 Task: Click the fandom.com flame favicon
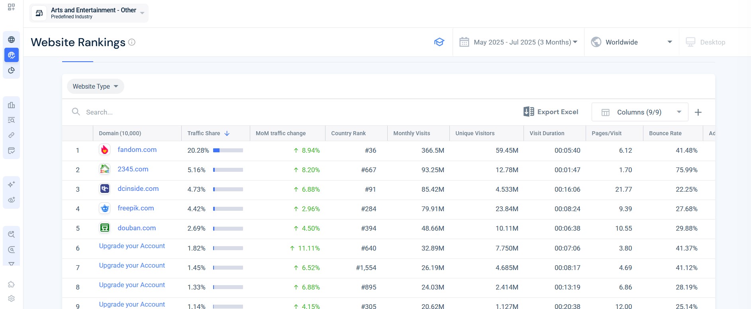[104, 150]
